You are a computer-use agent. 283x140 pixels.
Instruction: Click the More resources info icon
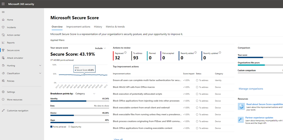point(3,99)
